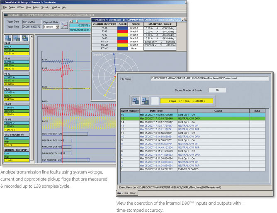Click Date/Time column header
277x213 pixels.
click(158, 111)
